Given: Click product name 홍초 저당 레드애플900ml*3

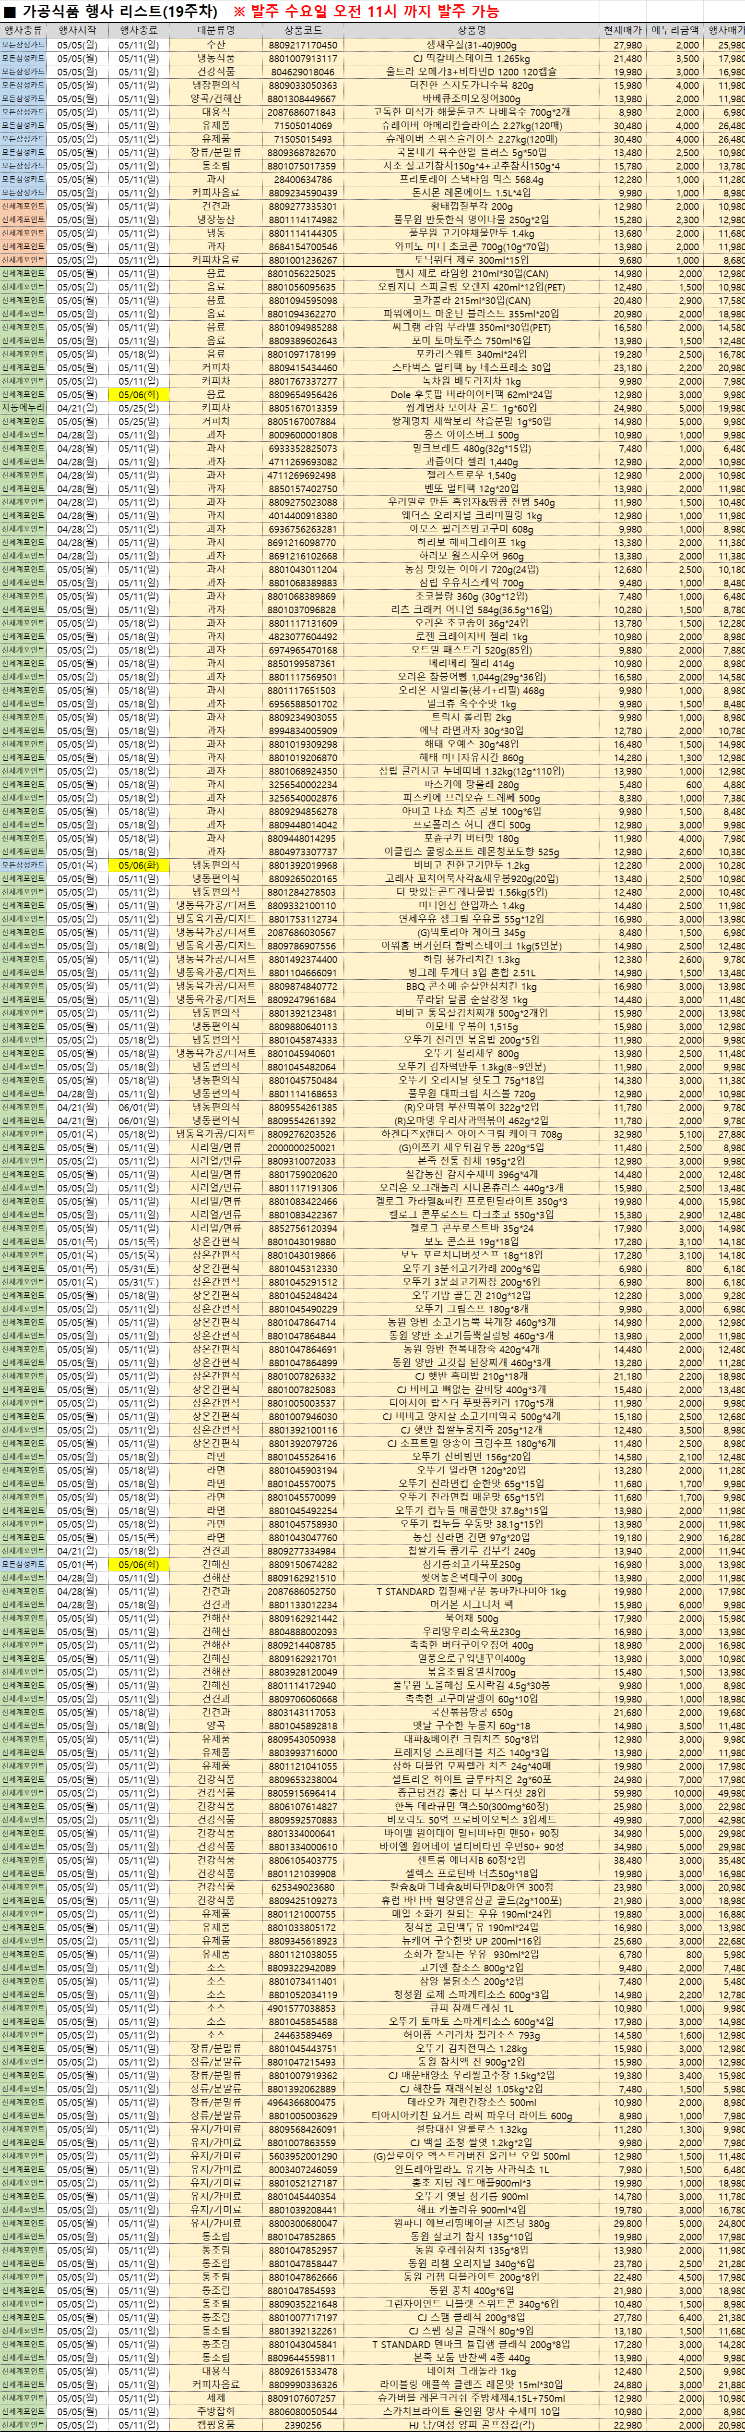Looking at the screenshot, I should (x=472, y=2182).
